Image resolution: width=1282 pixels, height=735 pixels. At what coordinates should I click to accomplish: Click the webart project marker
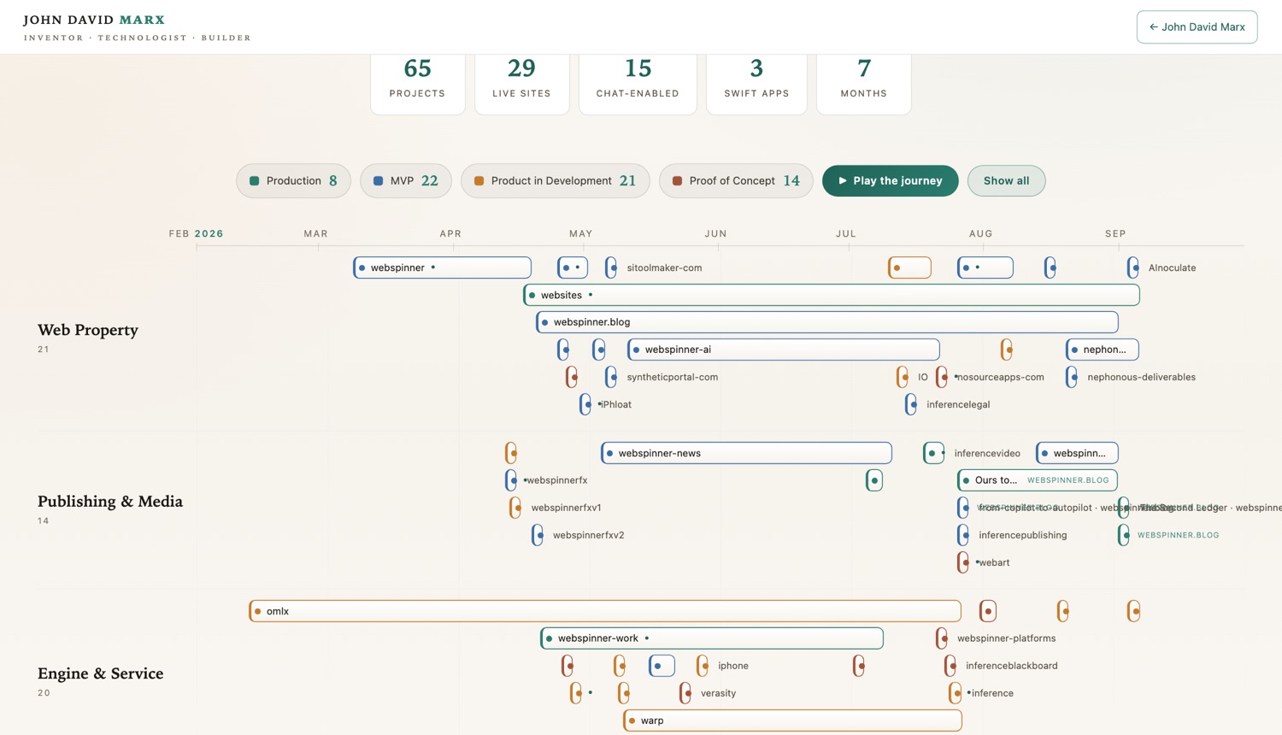click(x=963, y=562)
